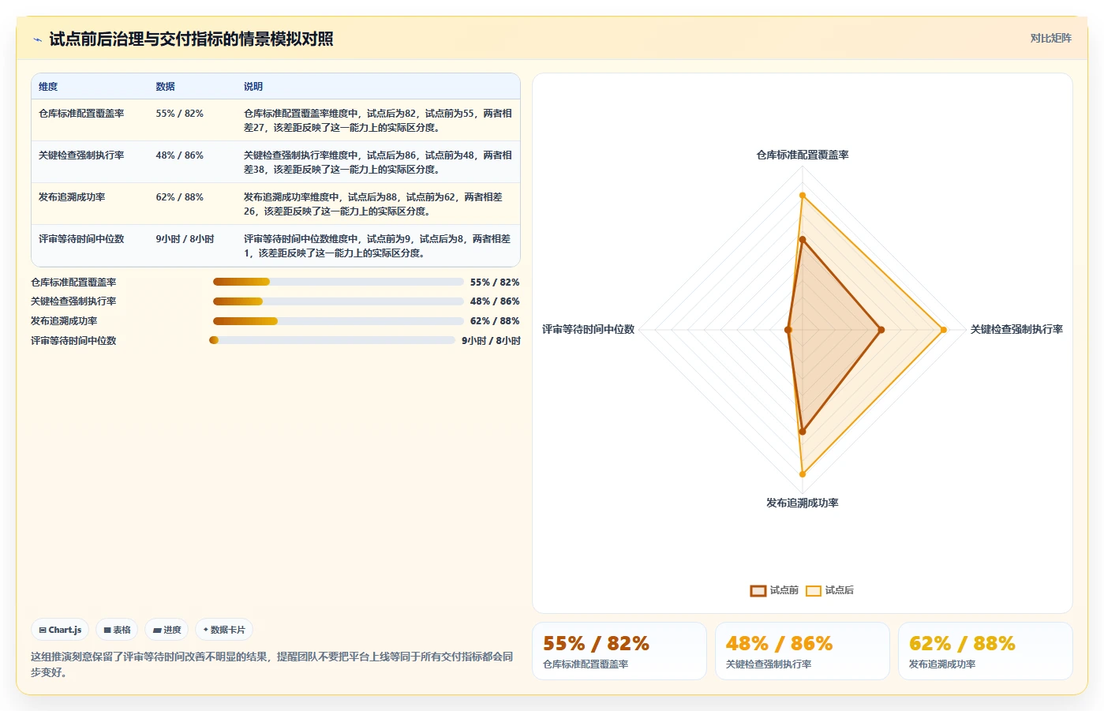This screenshot has height=711, width=1104.
Task: Click the 维度 column header
Action: point(48,87)
